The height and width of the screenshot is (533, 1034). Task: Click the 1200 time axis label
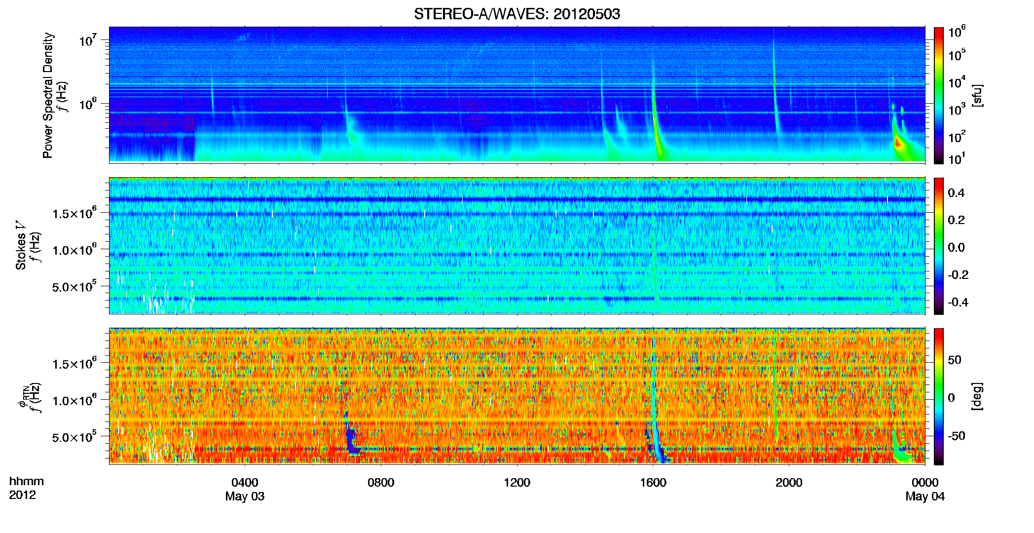coord(517,483)
